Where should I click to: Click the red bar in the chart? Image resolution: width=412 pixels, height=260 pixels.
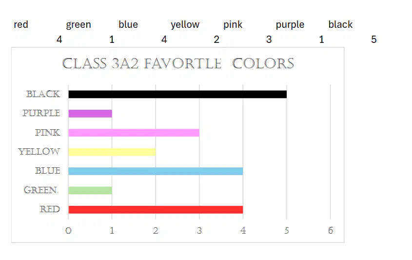[x=156, y=210]
